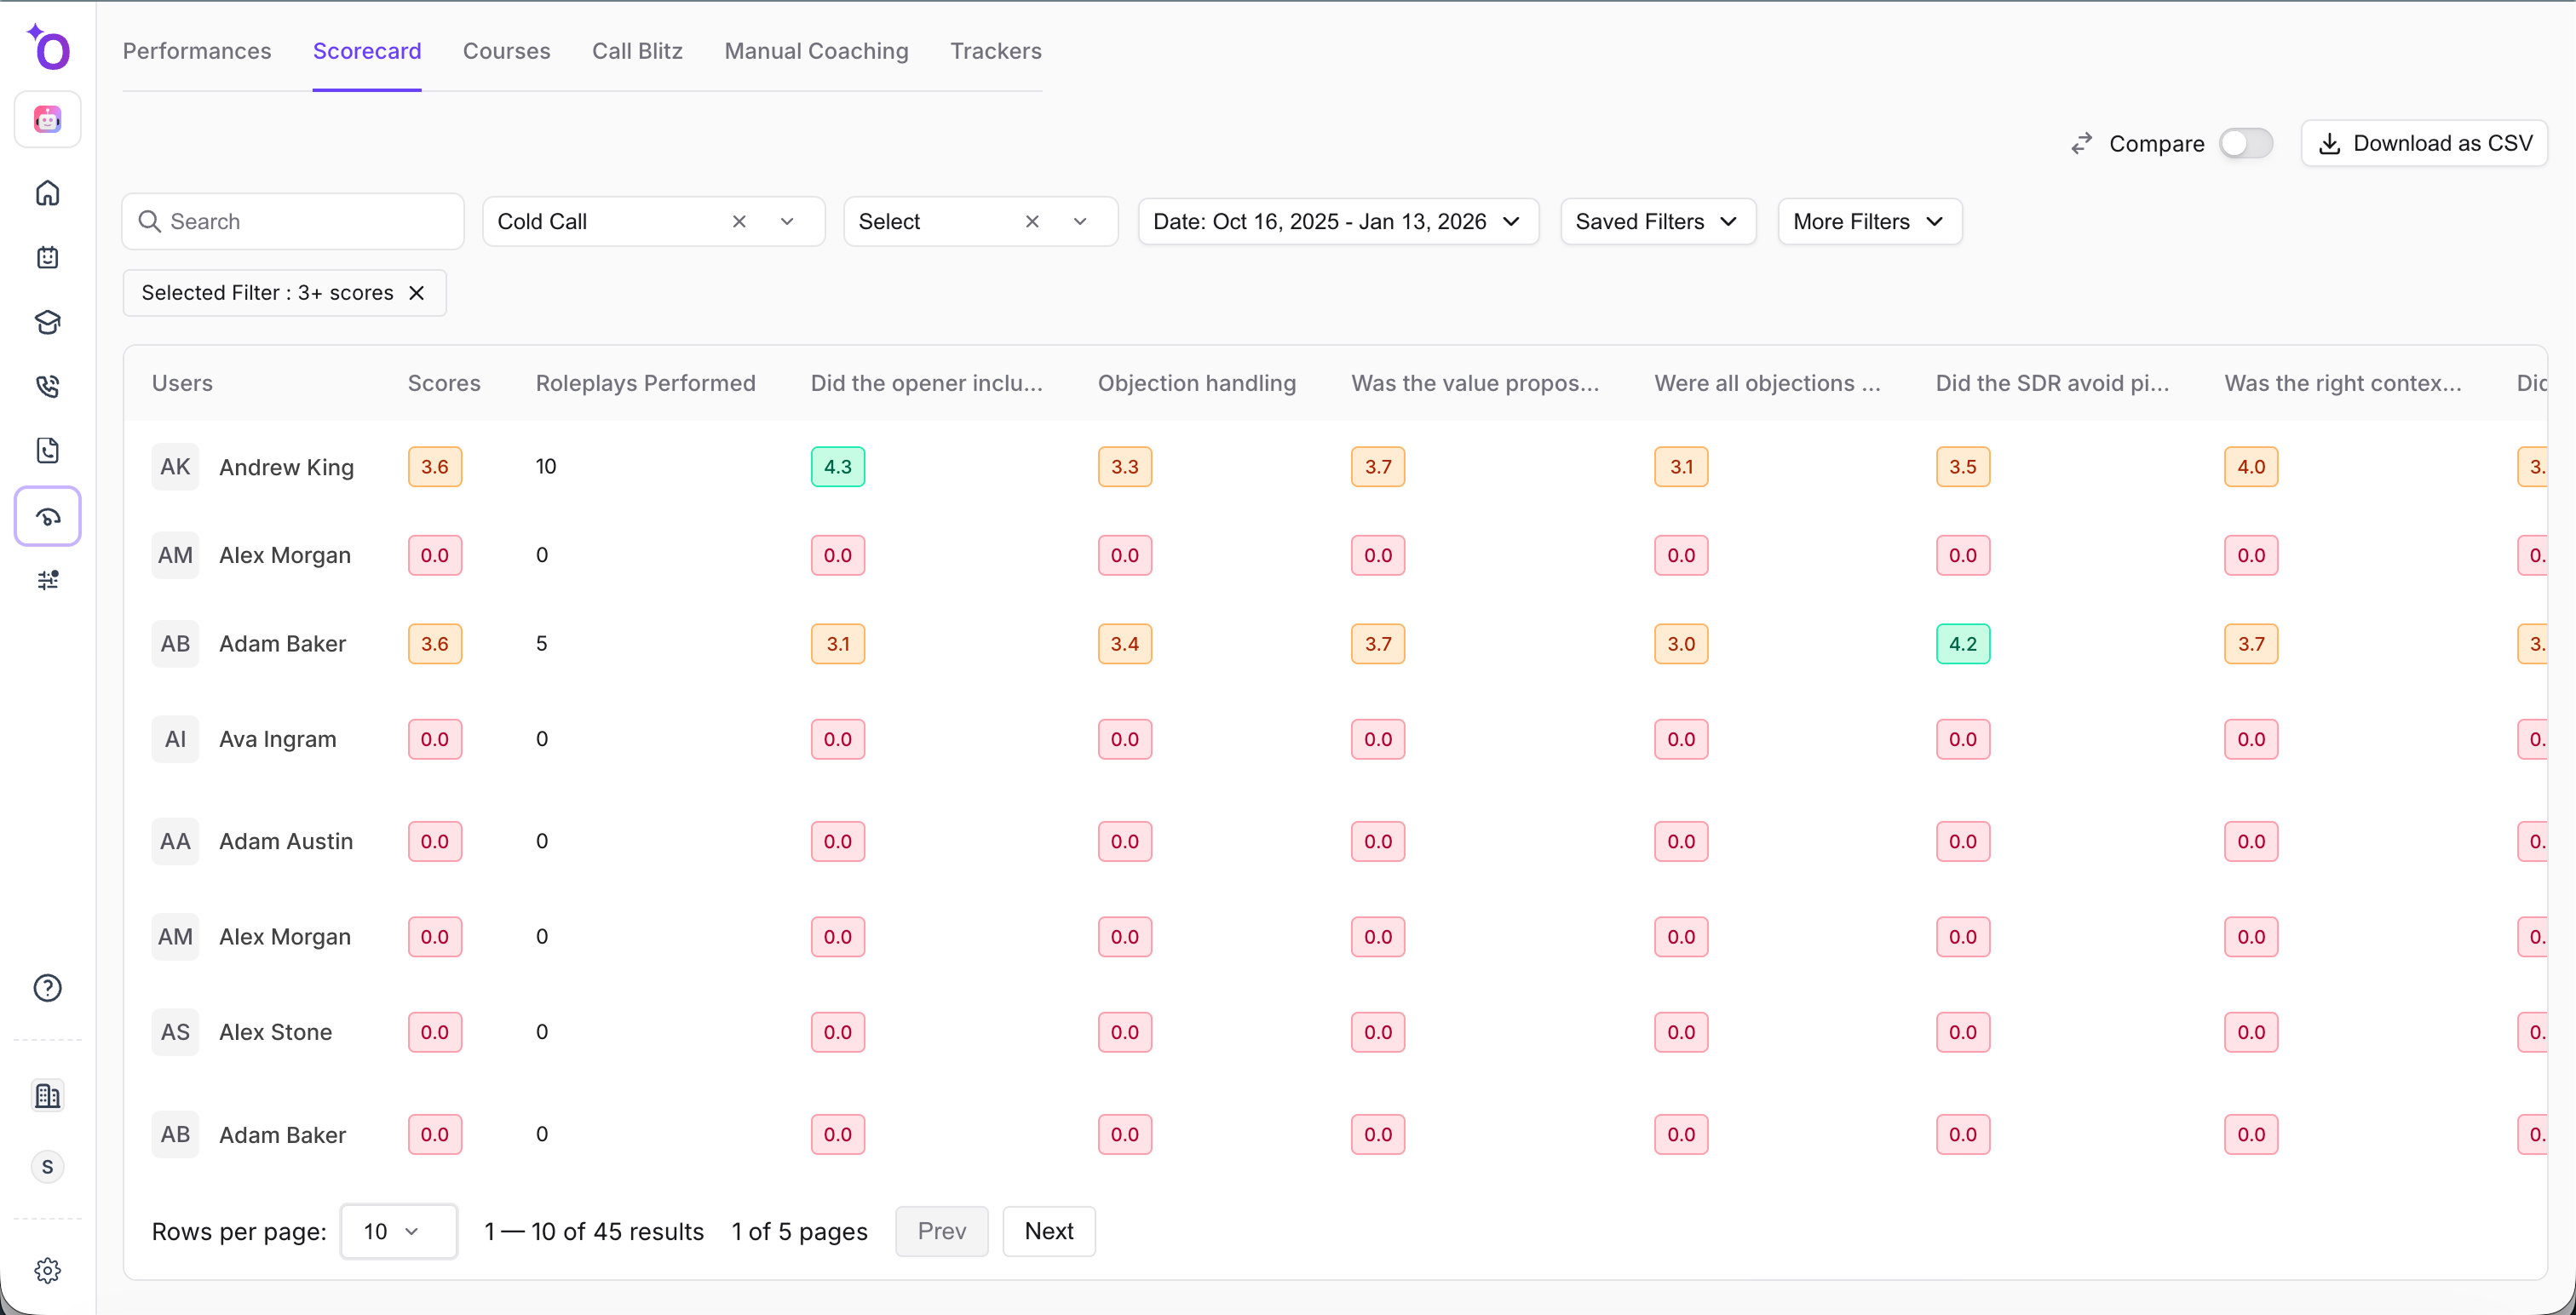
Task: Open the Date range picker dropdown
Action: point(1338,221)
